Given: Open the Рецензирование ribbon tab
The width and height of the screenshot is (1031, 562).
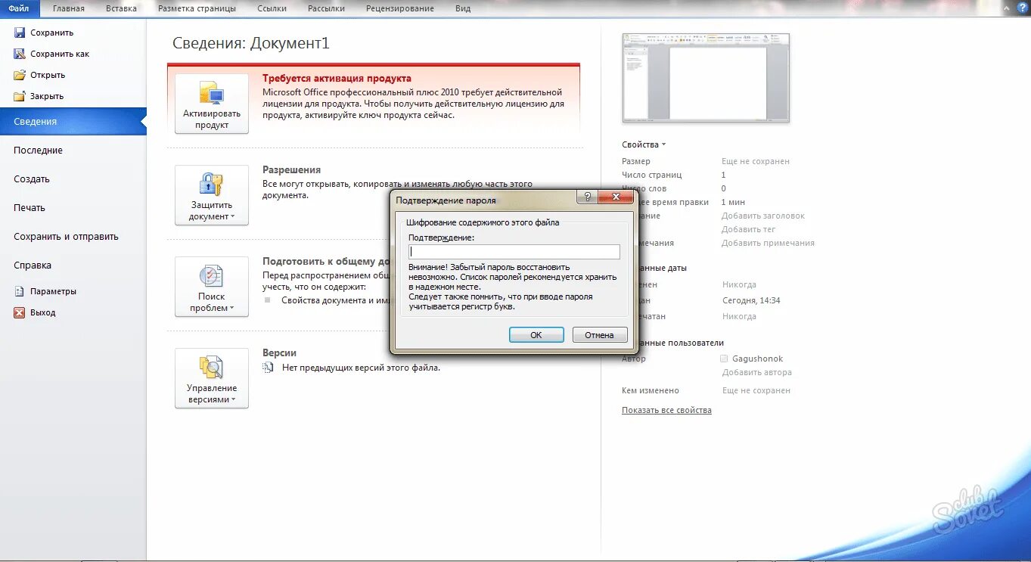Looking at the screenshot, I should pos(400,8).
